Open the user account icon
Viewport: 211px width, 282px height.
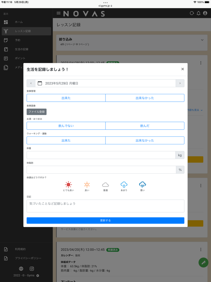(205, 13)
